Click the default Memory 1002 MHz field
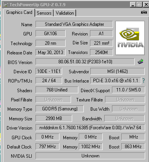 pos(91,147)
